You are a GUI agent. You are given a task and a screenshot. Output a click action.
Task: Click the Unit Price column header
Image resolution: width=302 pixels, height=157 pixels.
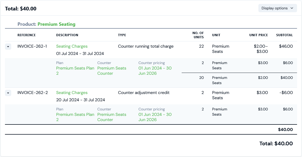coord(258,35)
